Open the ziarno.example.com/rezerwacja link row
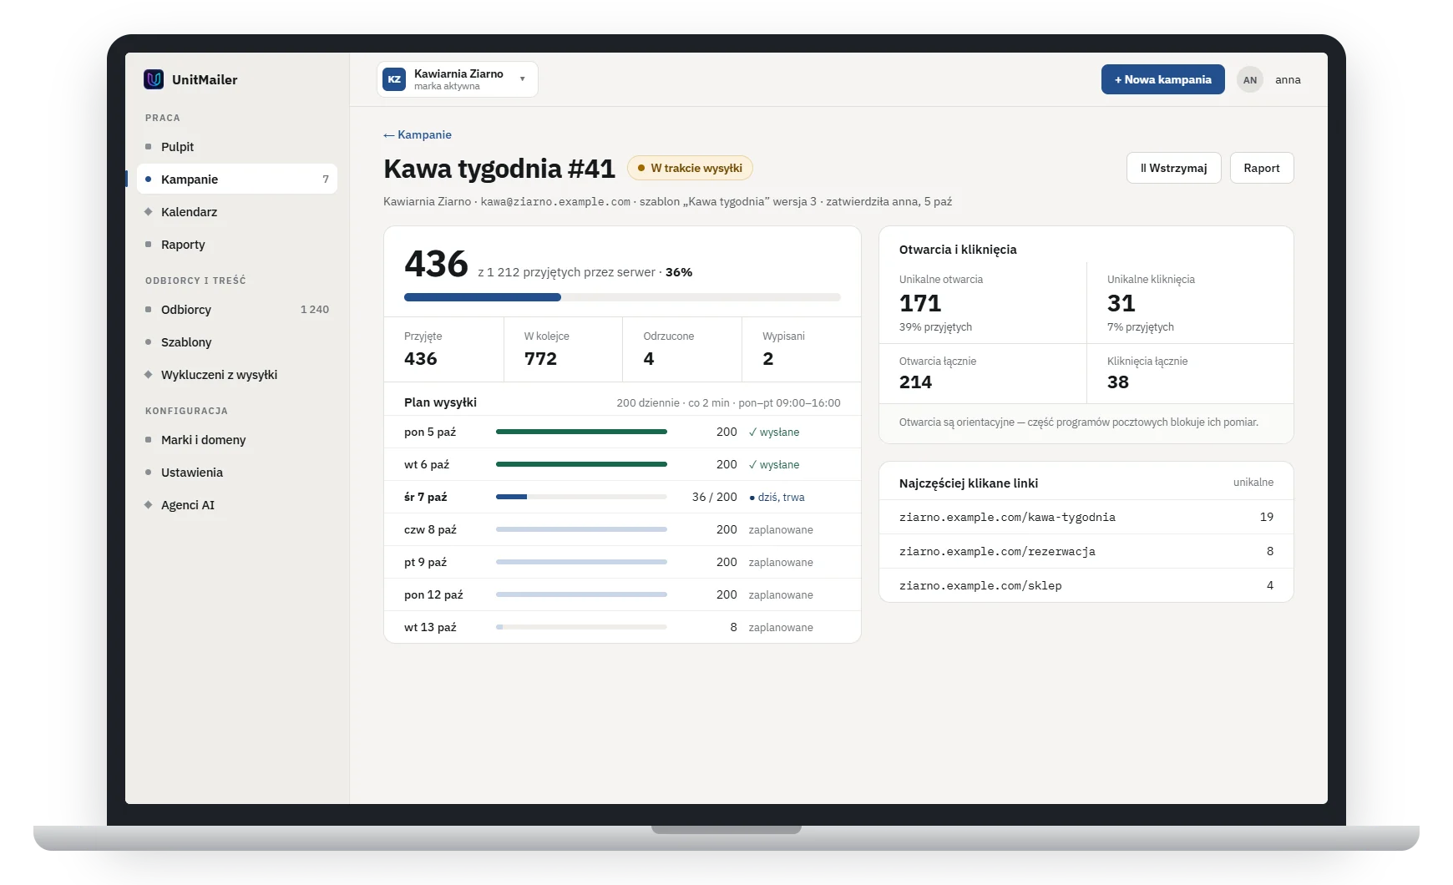This screenshot has width=1453, height=885. point(1086,551)
